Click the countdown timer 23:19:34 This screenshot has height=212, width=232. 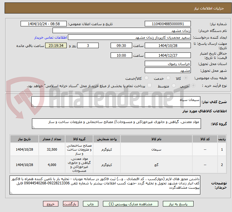(x=56, y=45)
